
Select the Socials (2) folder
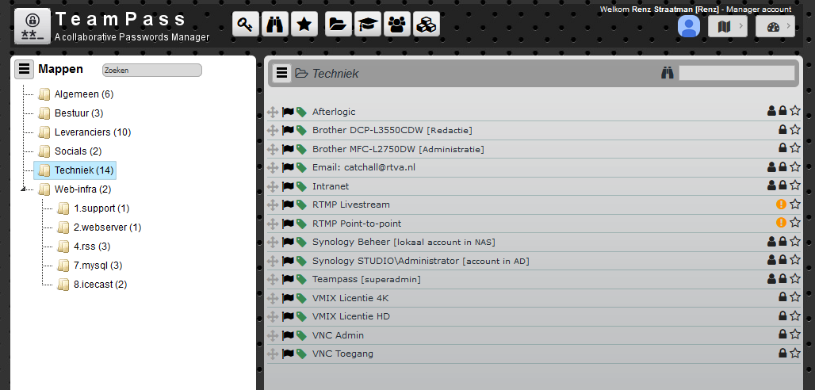[78, 151]
